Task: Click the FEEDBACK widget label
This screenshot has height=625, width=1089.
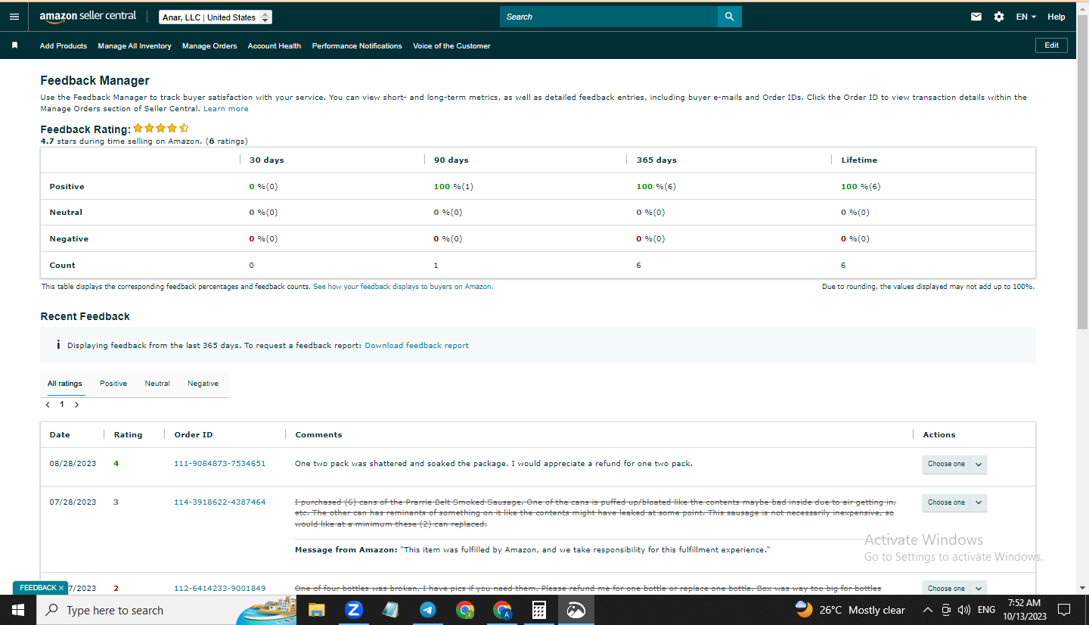Action: click(x=38, y=588)
